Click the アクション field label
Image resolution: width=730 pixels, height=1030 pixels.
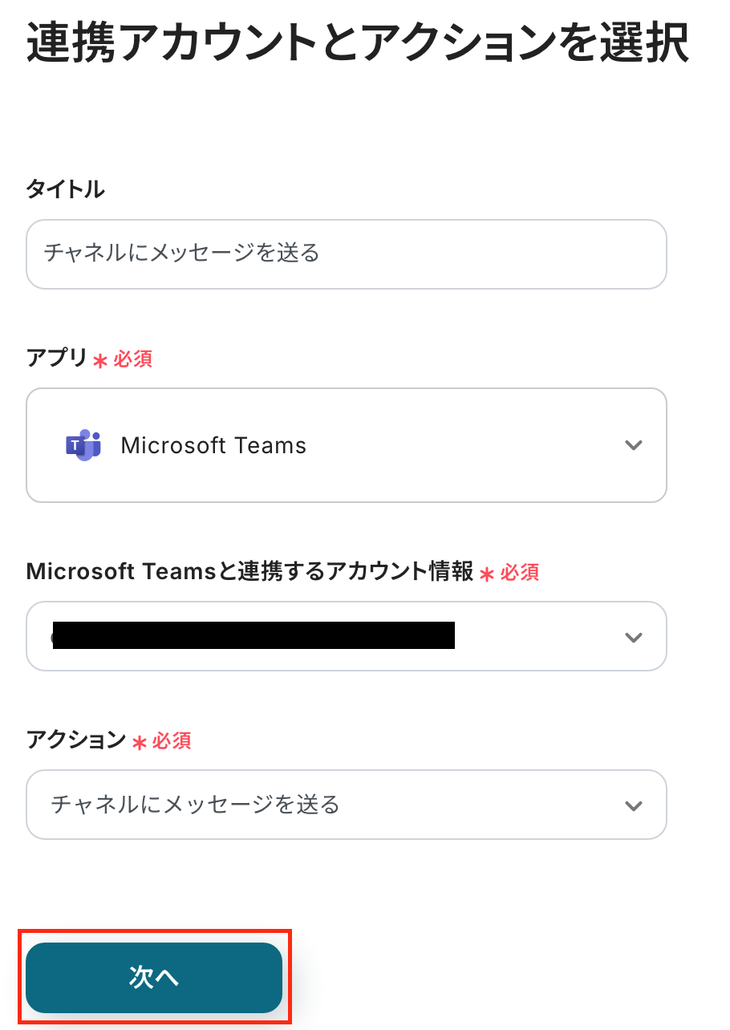(76, 740)
